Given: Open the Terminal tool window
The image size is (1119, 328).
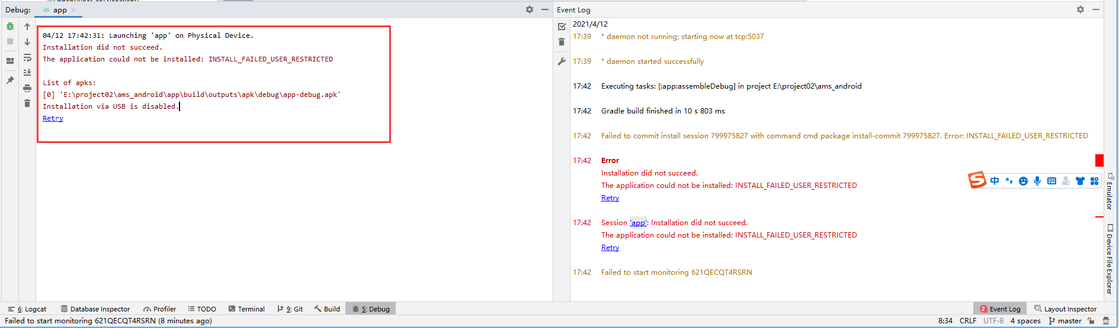Looking at the screenshot, I should [246, 309].
